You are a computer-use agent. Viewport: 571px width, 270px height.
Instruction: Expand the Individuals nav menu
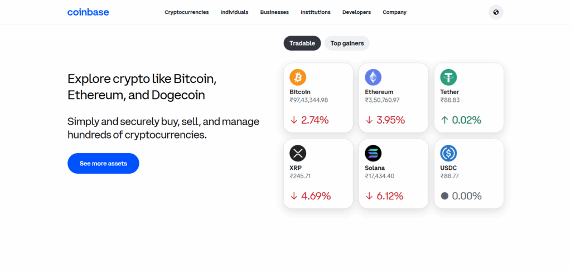click(x=234, y=12)
